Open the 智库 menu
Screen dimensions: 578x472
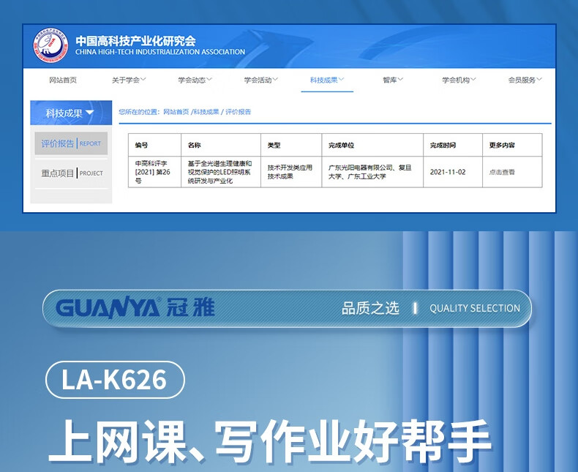point(393,80)
